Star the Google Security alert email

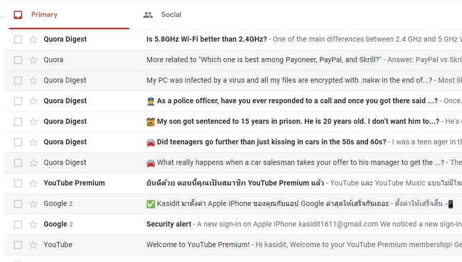pos(33,224)
